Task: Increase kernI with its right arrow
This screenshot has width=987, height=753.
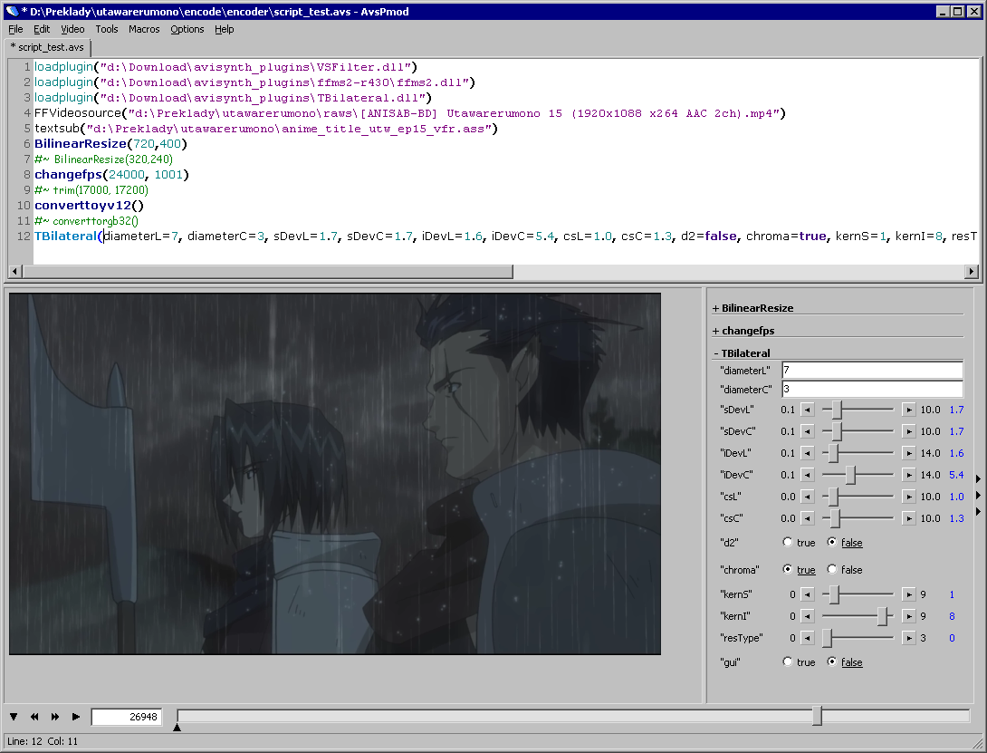Action: pyautogui.click(x=909, y=616)
